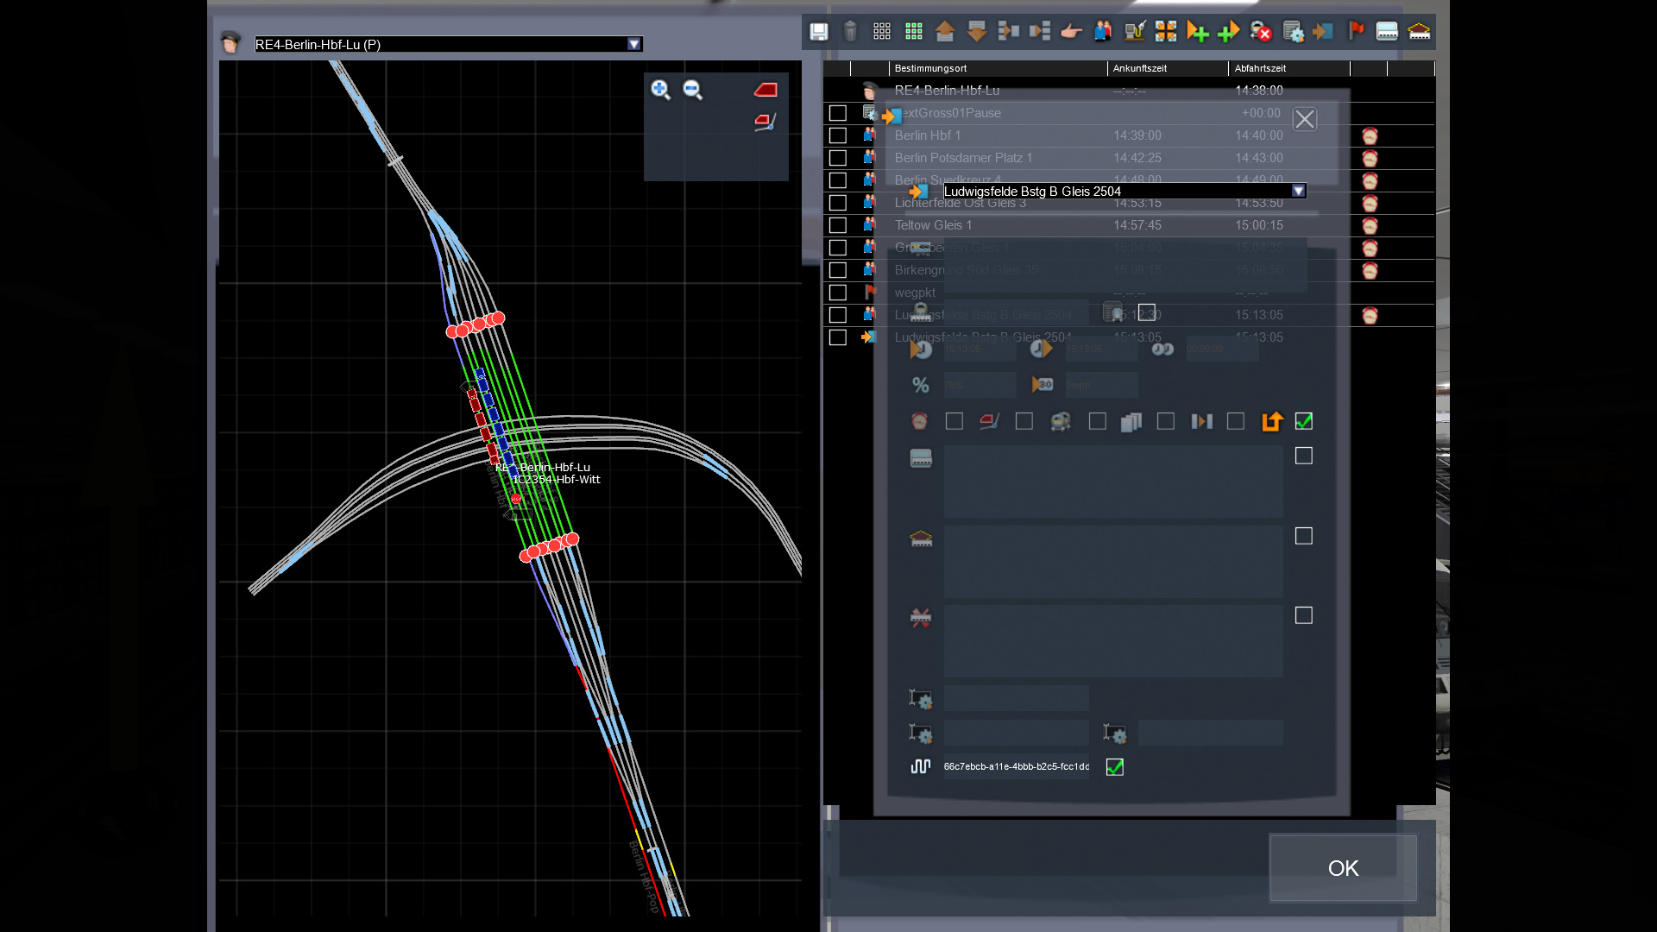This screenshot has height=932, width=1657.
Task: Close the timetable entry overlay panel
Action: coord(1304,119)
